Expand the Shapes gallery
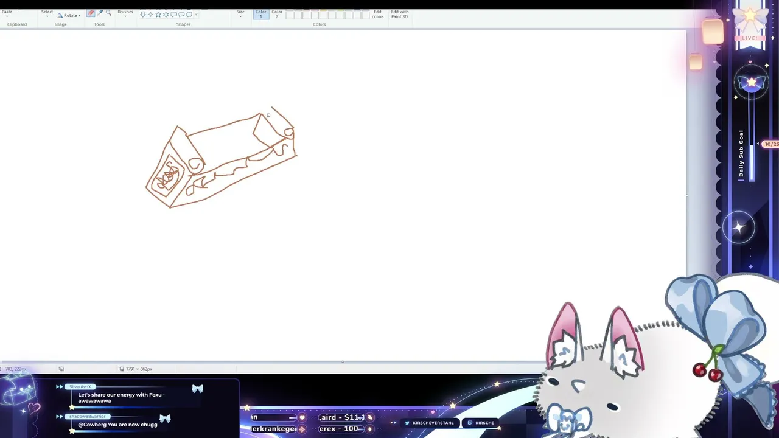779x438 pixels. pos(196,15)
